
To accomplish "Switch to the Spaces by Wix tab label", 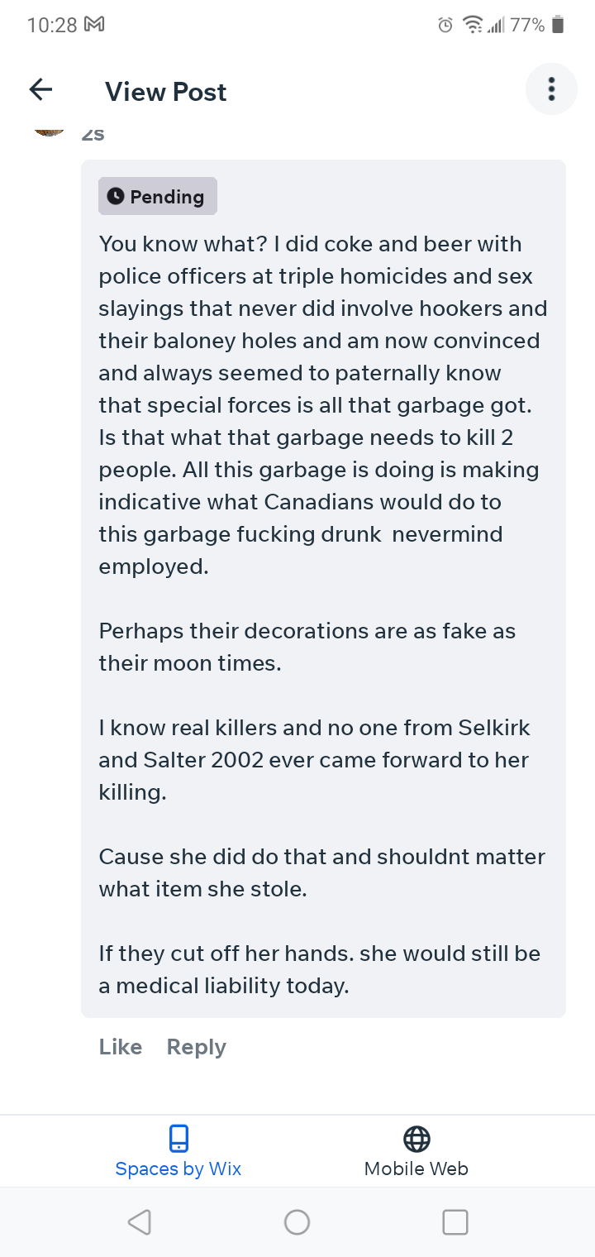I will [x=178, y=1169].
